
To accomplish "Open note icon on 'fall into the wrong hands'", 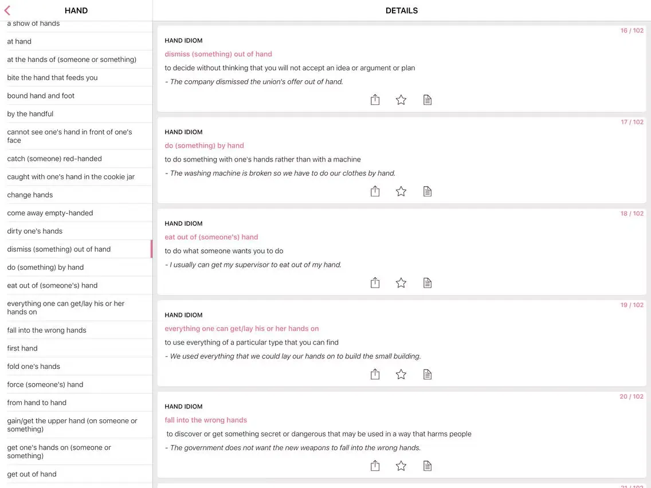I will [428, 466].
